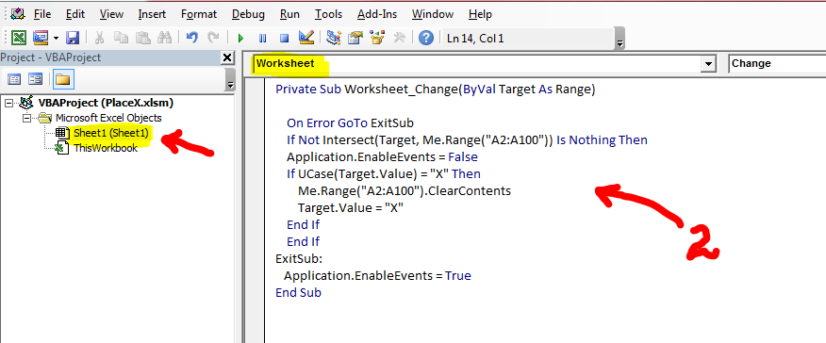826x343 pixels.
Task: Click the Application.EnableEvents = True line
Action: click(x=377, y=276)
